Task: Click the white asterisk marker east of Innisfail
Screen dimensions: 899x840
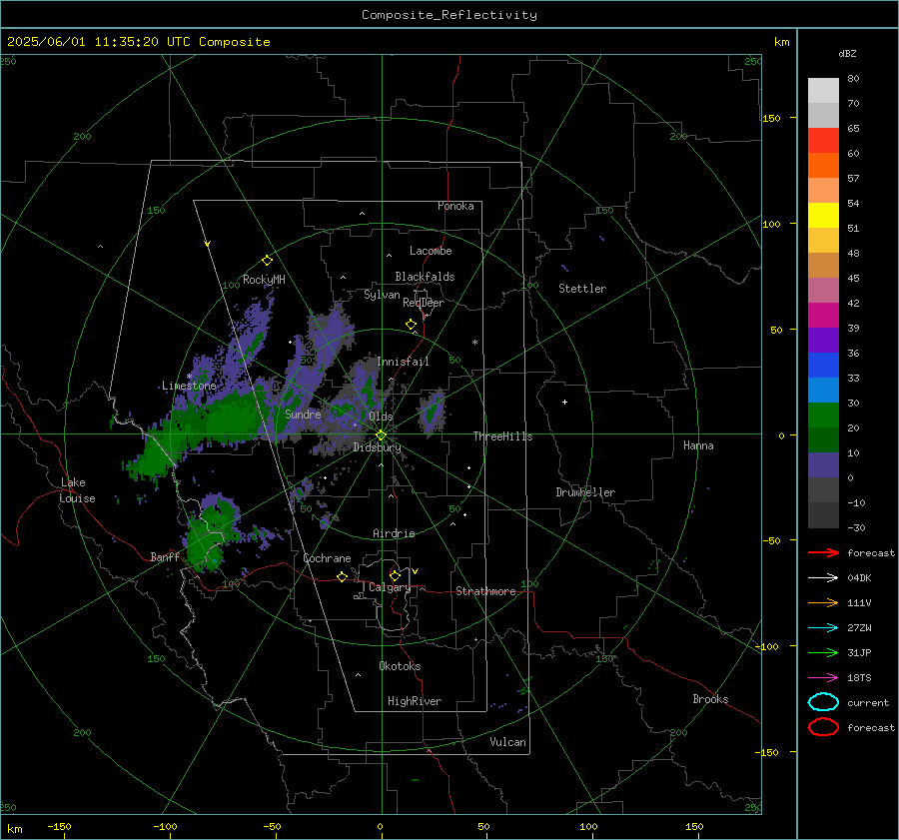Action: click(x=474, y=343)
